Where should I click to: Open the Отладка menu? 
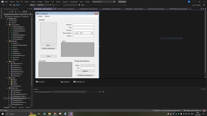tap(40, 2)
